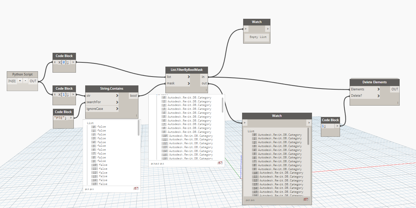Screen dimensions: 416x208
Task: Collapse the List header in large Watch
Action: pos(251,131)
